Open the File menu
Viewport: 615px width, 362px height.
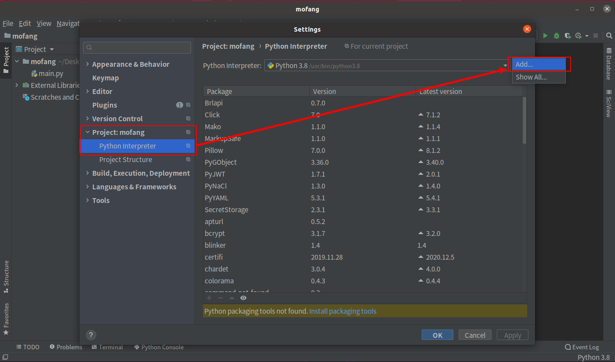coord(8,23)
